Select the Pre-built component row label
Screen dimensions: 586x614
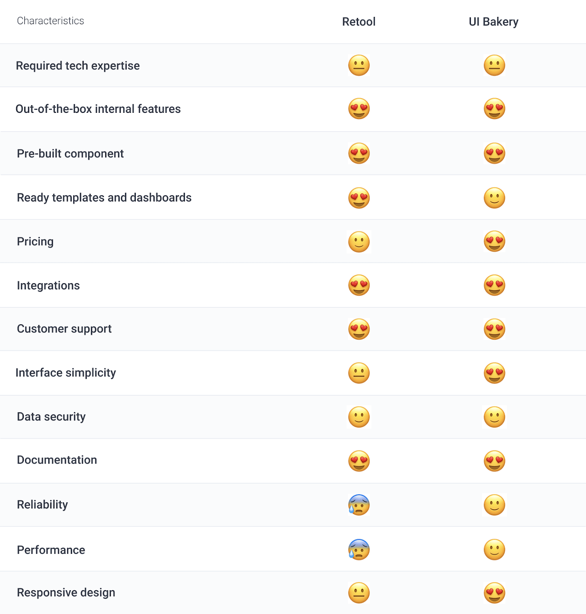coord(70,153)
